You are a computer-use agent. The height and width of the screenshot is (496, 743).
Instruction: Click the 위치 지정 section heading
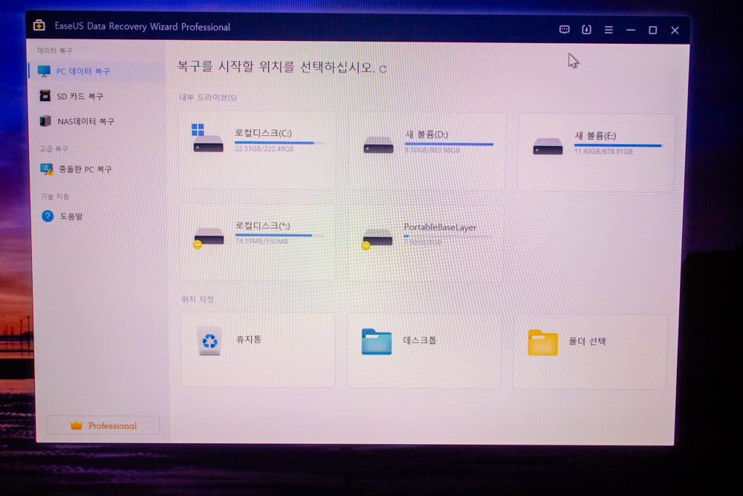click(198, 299)
